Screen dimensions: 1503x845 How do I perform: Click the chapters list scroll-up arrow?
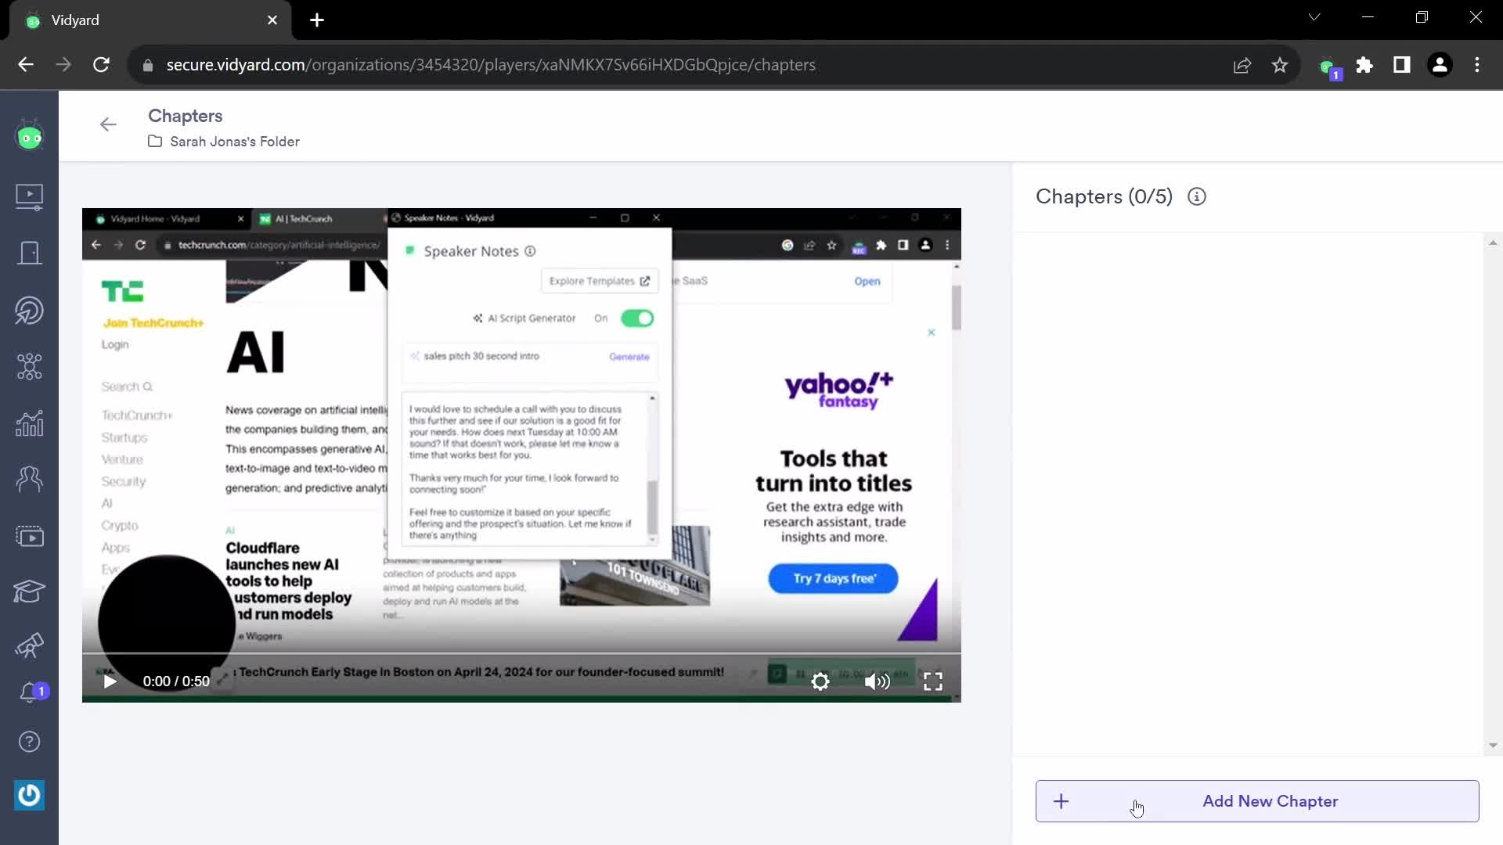pos(1493,243)
